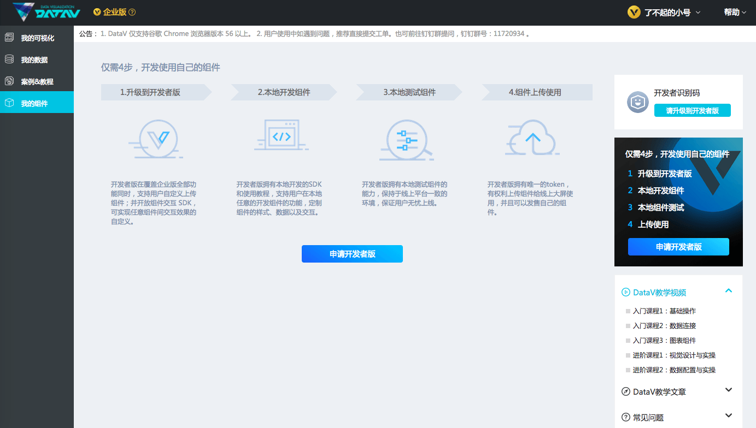Viewport: 756px width, 428px height.
Task: Click banner step 1 升级到开发者版
Action: pos(660,174)
